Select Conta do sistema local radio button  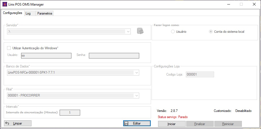(x=211, y=32)
